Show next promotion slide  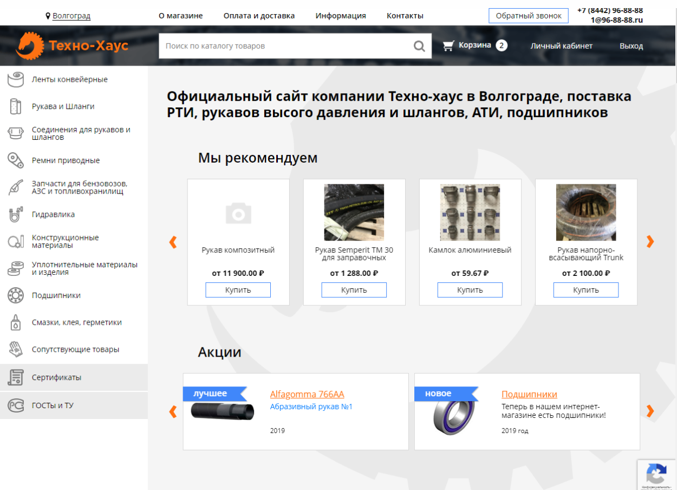(650, 411)
